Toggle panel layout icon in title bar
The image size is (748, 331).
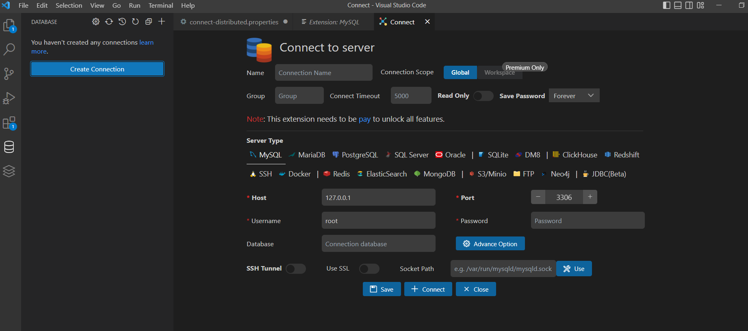[678, 5]
